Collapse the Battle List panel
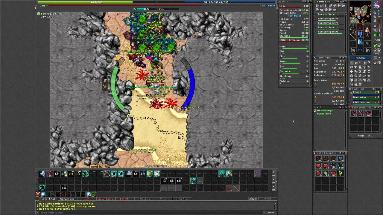 [343, 1]
